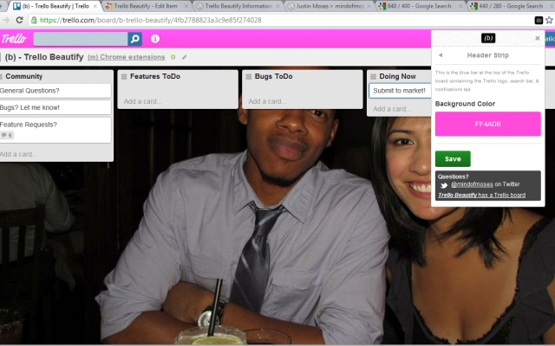Switch to Trello Beautify - Edit Item tab
Screen dimensions: 555x346
pos(145,6)
